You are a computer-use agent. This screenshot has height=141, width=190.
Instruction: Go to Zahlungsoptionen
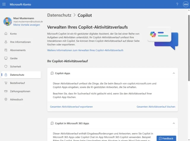21,91
